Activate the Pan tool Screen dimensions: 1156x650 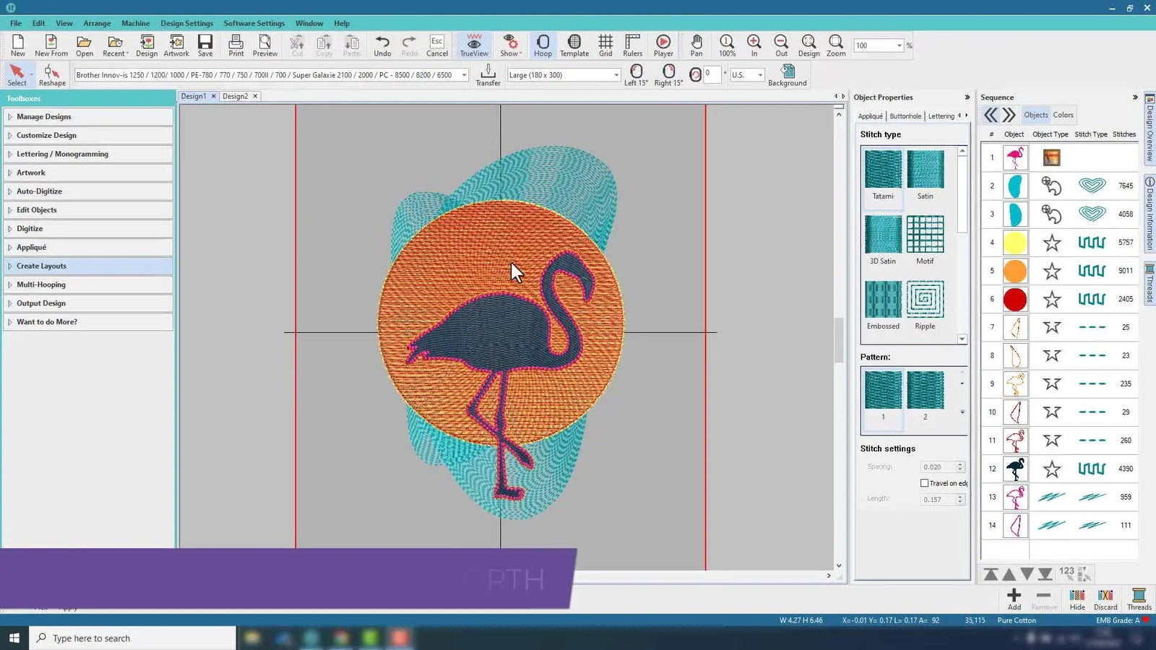point(696,45)
